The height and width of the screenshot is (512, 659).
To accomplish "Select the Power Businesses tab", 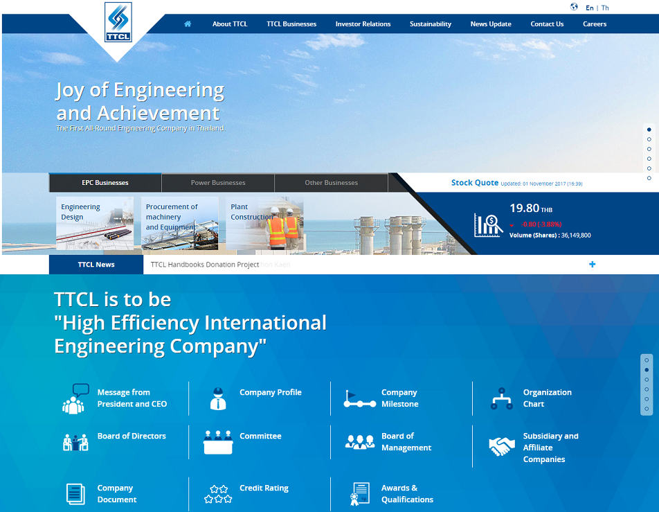I will tap(218, 183).
